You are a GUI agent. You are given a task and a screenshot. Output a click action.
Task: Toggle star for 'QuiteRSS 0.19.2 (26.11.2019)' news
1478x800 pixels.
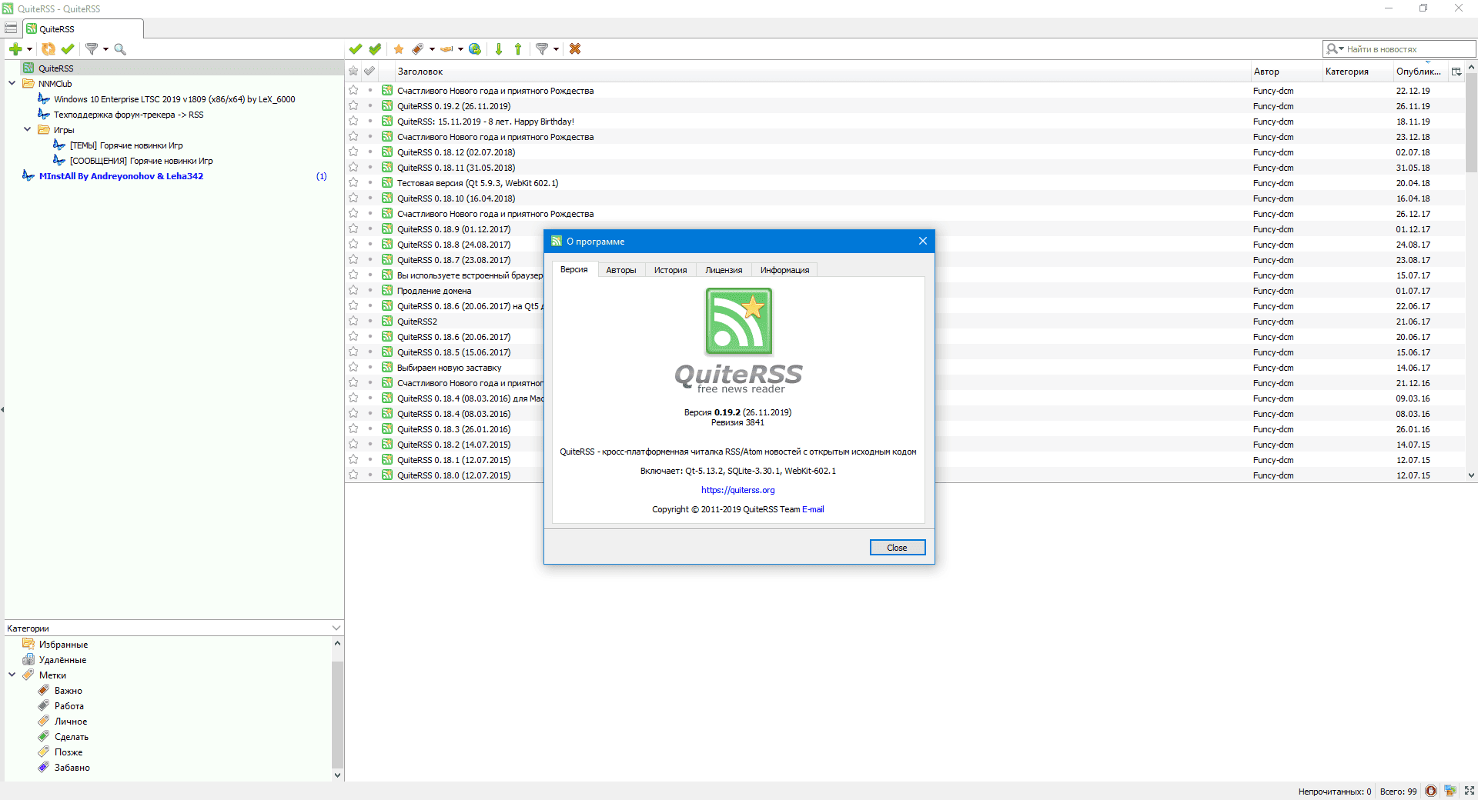(353, 106)
